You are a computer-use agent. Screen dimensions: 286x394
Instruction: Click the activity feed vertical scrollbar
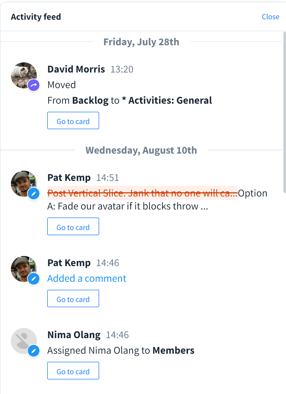(x=284, y=112)
